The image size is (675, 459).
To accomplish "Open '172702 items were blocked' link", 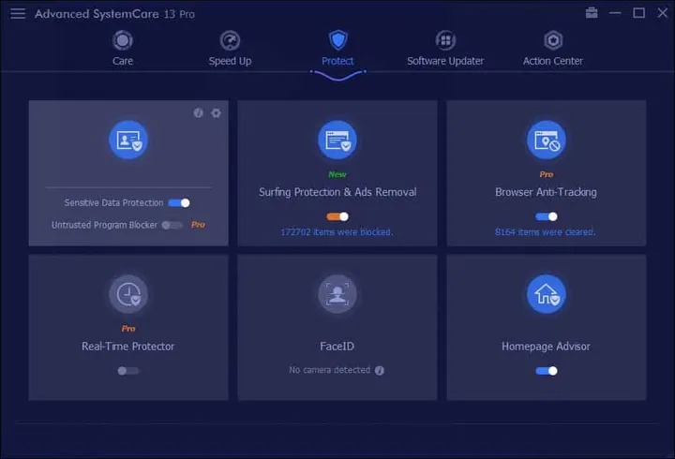I will [337, 232].
